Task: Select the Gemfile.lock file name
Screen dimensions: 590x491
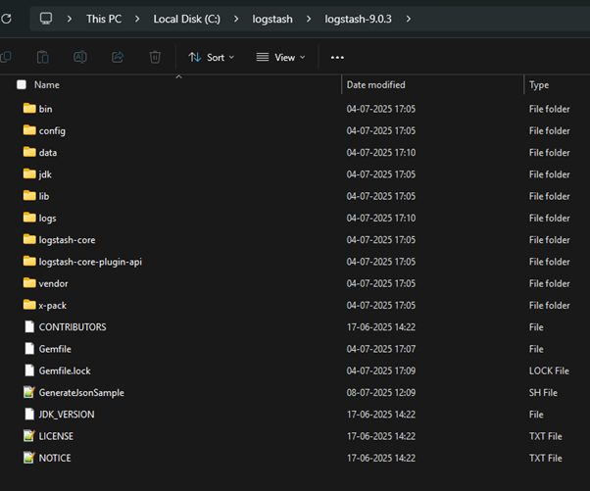Action: [x=65, y=371]
